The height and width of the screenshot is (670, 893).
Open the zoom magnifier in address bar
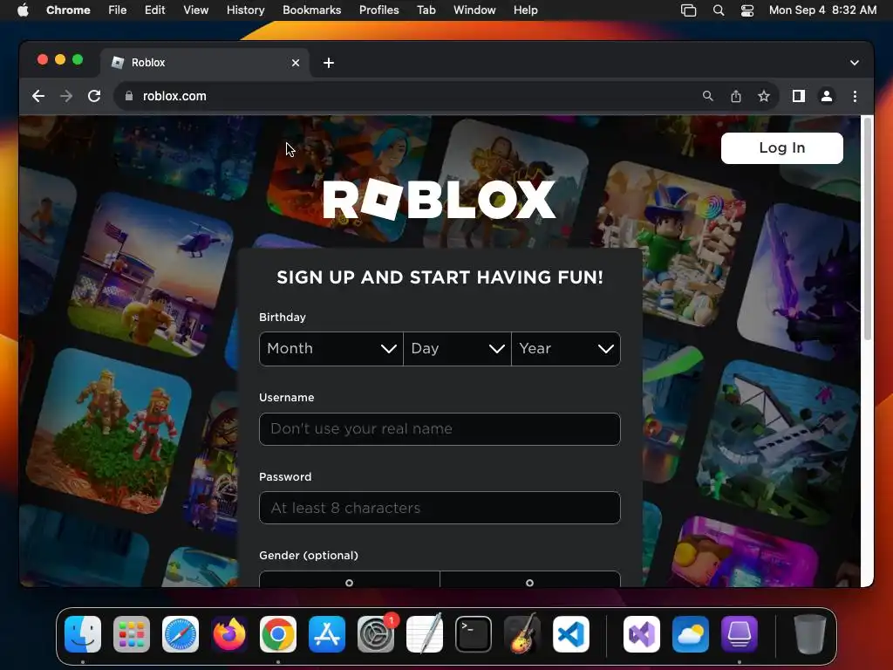(x=707, y=96)
